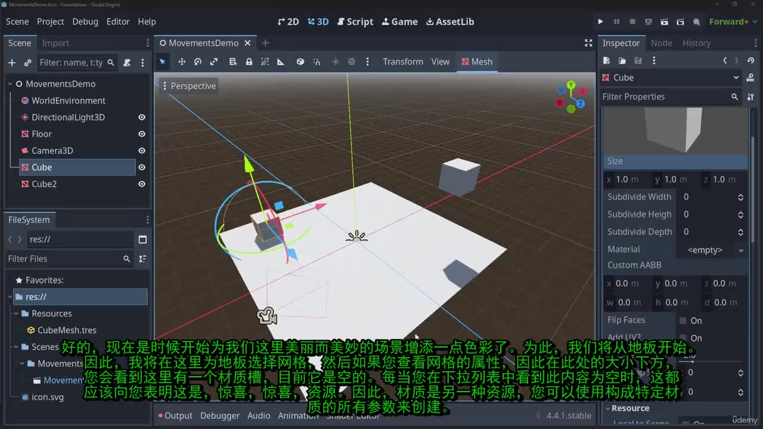Screen dimensions: 763x429
Task: Click the Filter Properties search field
Action: pos(663,97)
